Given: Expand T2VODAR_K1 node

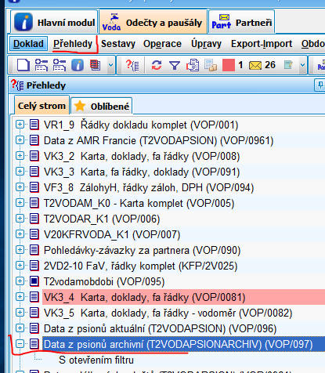Looking at the screenshot, I should [x=20, y=219].
